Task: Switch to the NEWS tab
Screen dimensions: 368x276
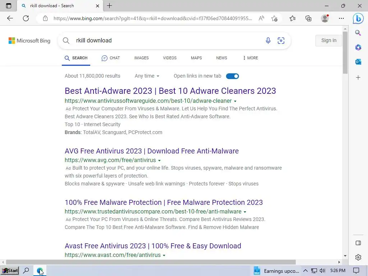Action: pyautogui.click(x=221, y=58)
